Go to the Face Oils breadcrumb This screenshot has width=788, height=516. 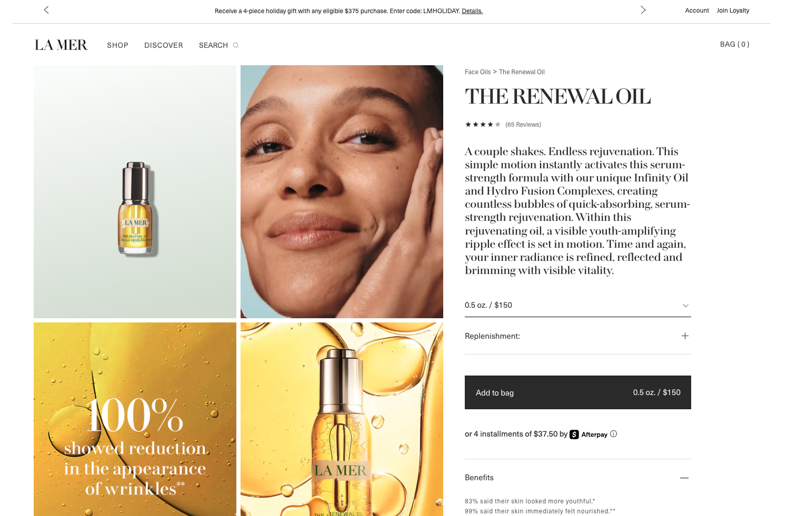point(477,72)
